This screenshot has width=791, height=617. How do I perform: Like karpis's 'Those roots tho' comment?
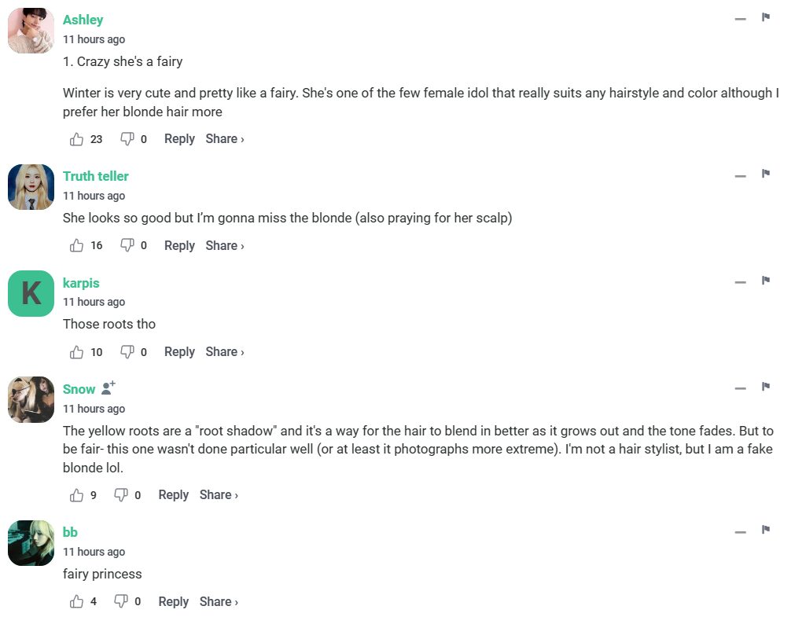(x=77, y=352)
